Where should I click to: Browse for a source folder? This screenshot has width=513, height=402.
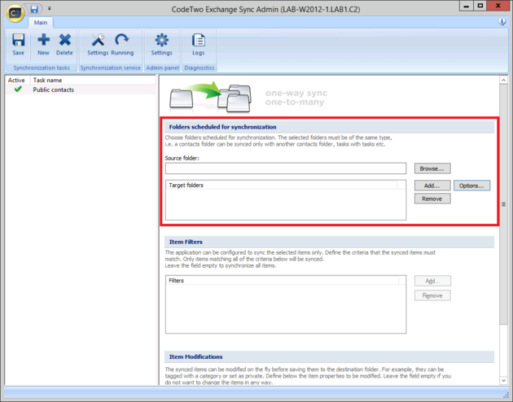pos(432,168)
